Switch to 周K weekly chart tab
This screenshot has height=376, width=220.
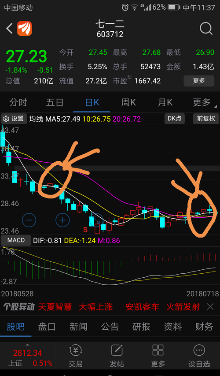click(128, 103)
